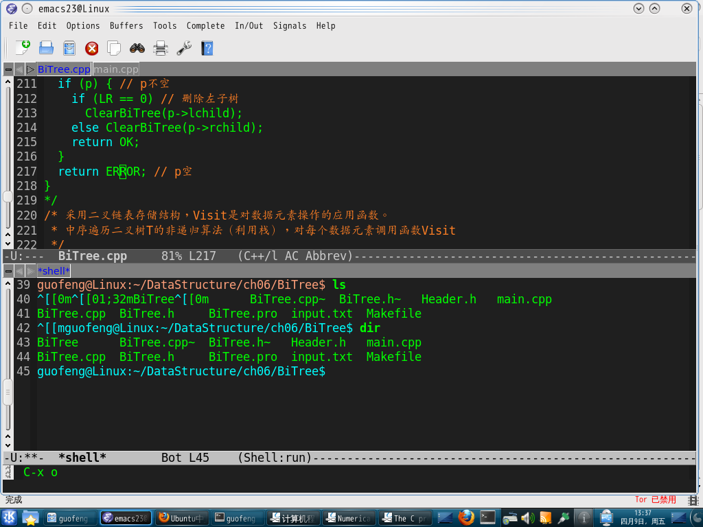Open preferences with the wrench icon
This screenshot has height=527, width=703.
[184, 48]
